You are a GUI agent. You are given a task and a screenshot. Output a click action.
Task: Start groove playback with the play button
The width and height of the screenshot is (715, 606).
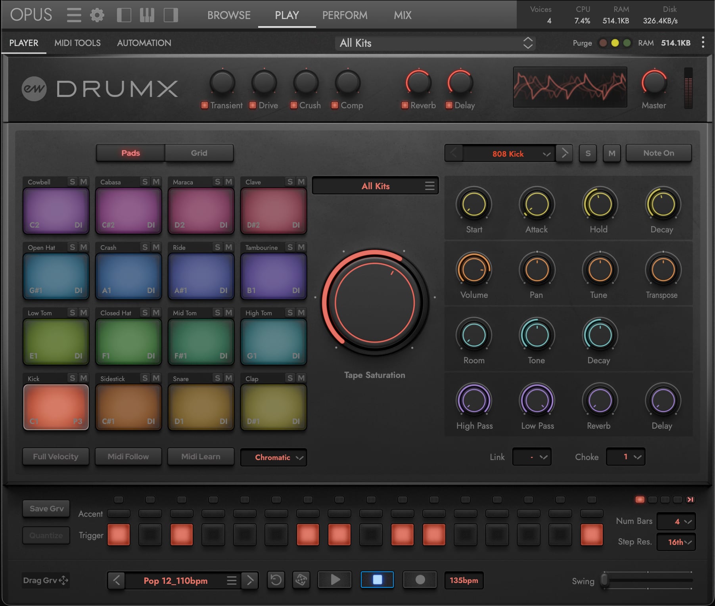(335, 580)
